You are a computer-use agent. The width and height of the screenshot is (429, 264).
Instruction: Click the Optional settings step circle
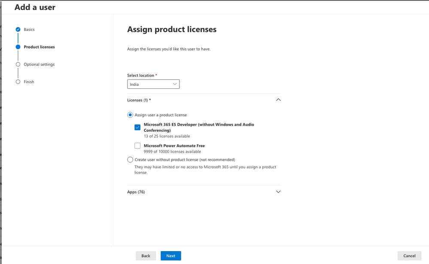(x=18, y=64)
